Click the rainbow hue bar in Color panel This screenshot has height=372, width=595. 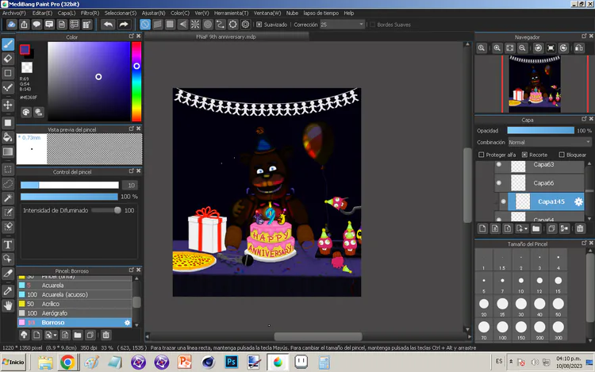tap(136, 82)
